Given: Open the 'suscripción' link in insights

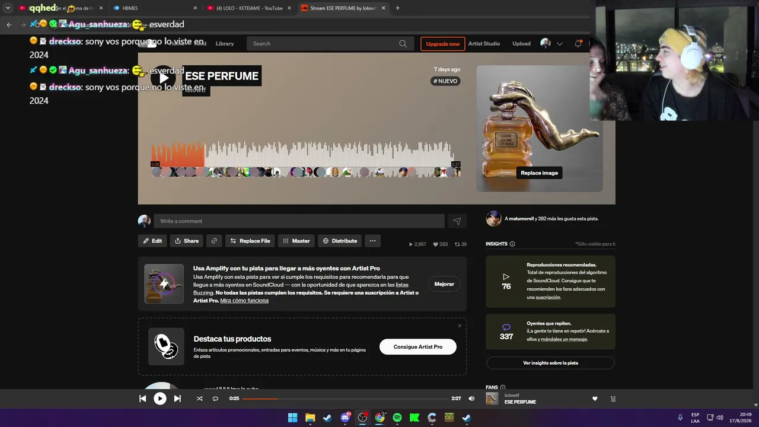Looking at the screenshot, I should (x=548, y=298).
